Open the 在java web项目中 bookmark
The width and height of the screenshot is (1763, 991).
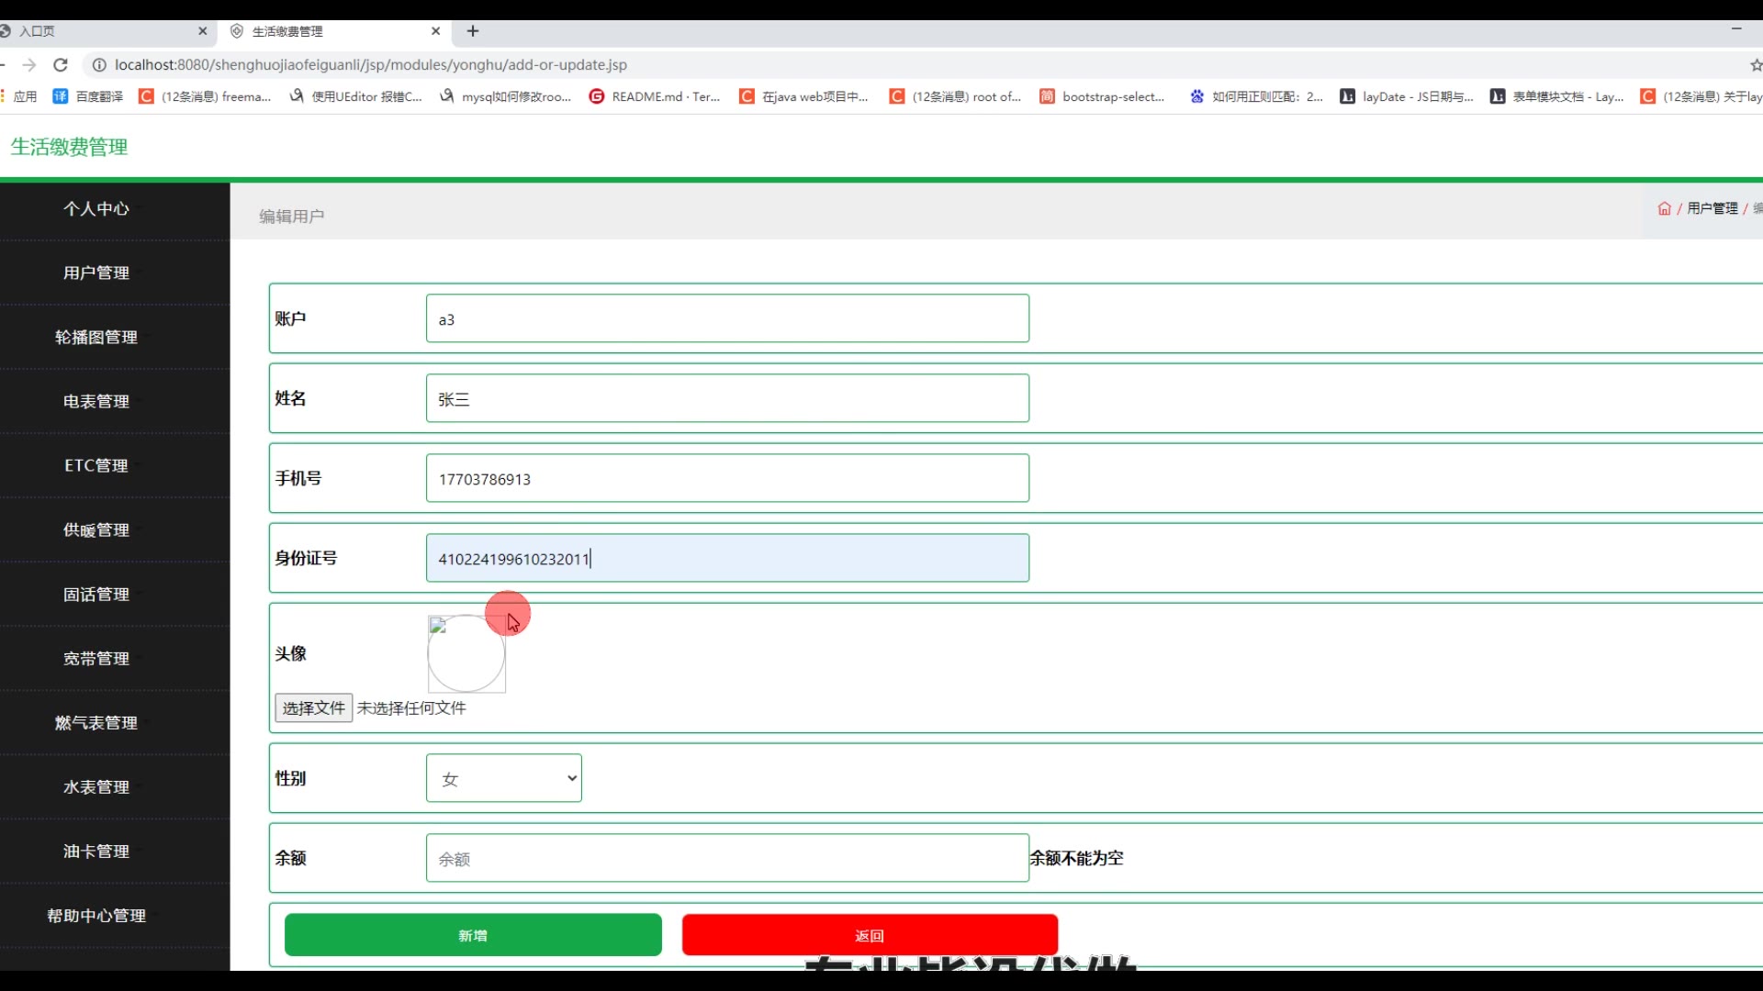[803, 96]
